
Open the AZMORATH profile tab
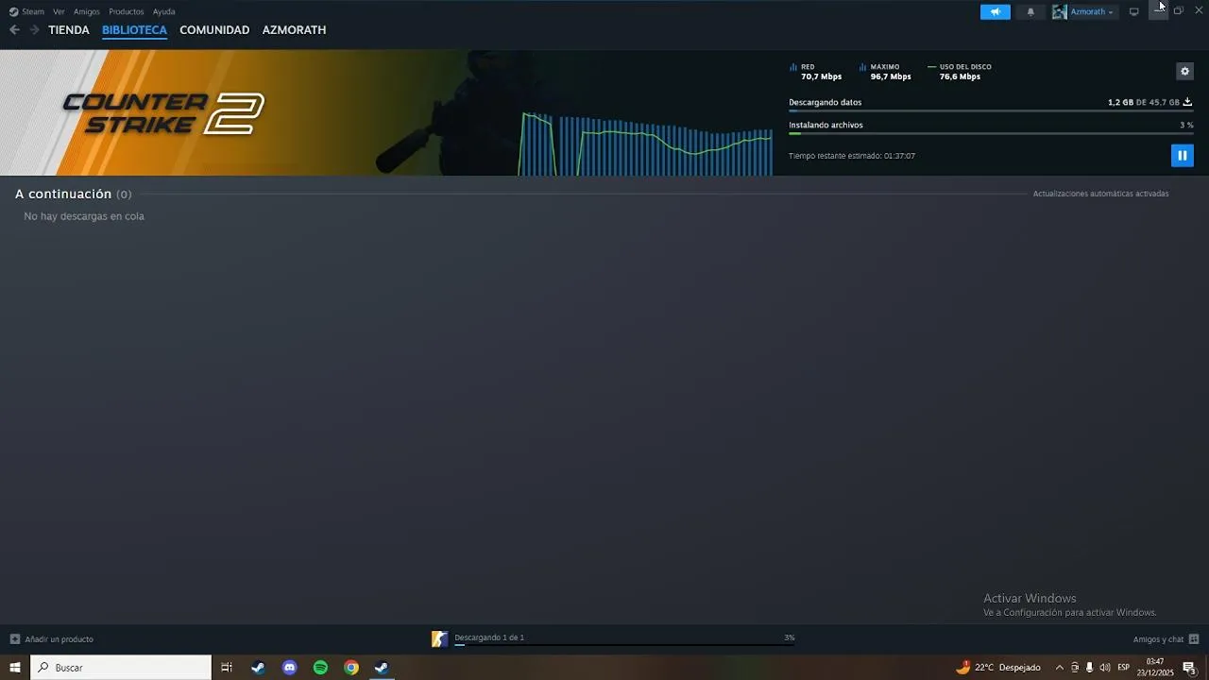click(x=294, y=30)
